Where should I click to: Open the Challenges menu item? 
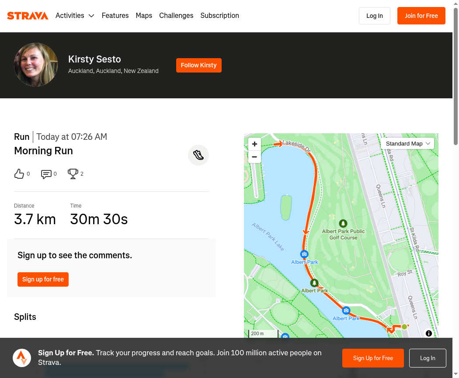(176, 15)
